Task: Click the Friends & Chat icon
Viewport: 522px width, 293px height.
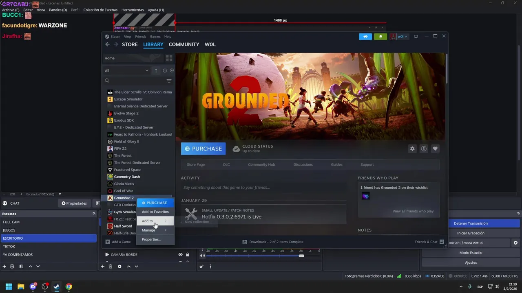Action: 442,242
